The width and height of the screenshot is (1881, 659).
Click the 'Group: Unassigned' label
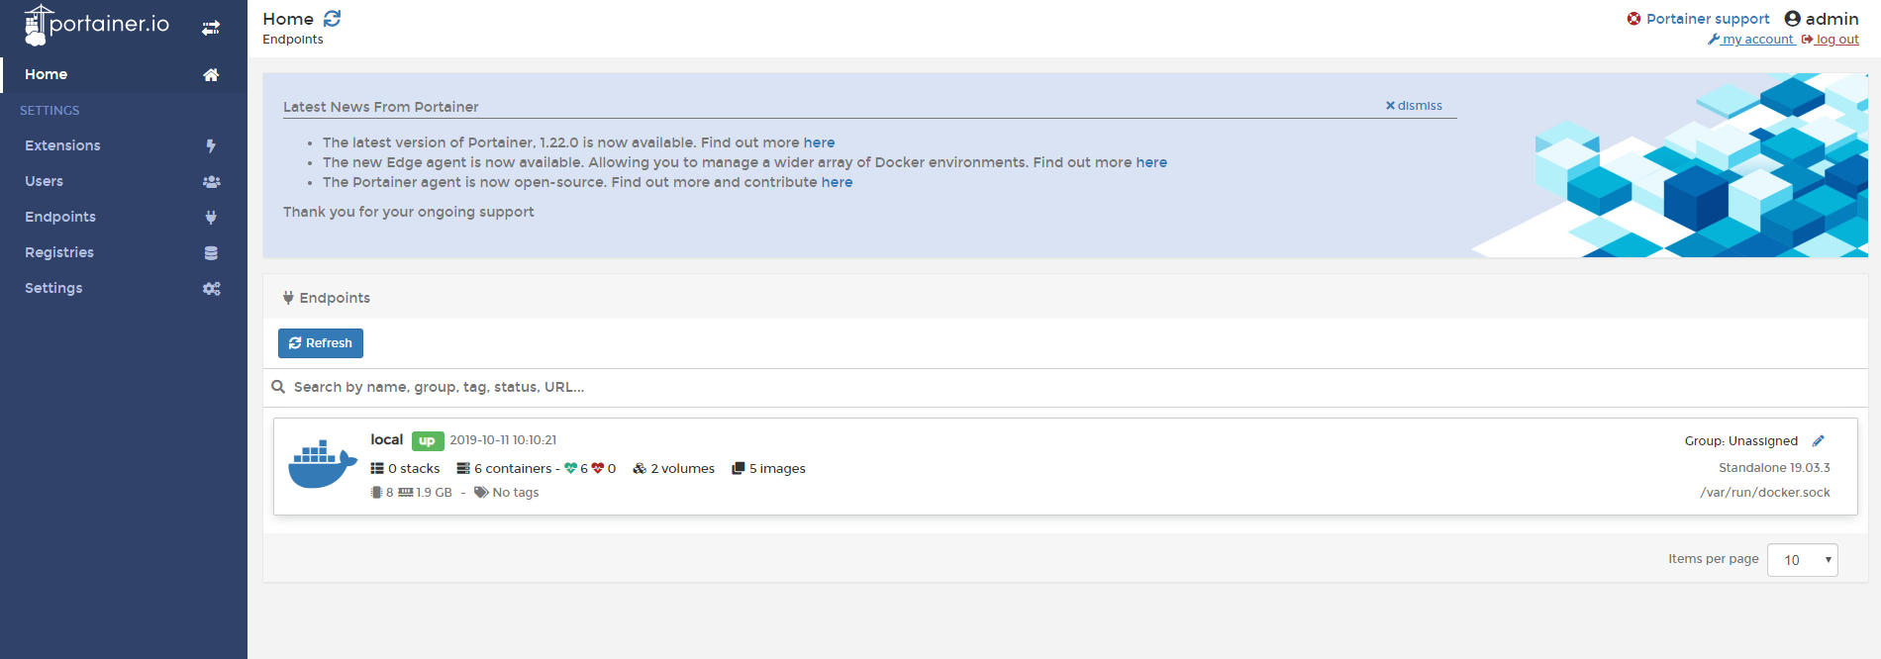(1741, 441)
